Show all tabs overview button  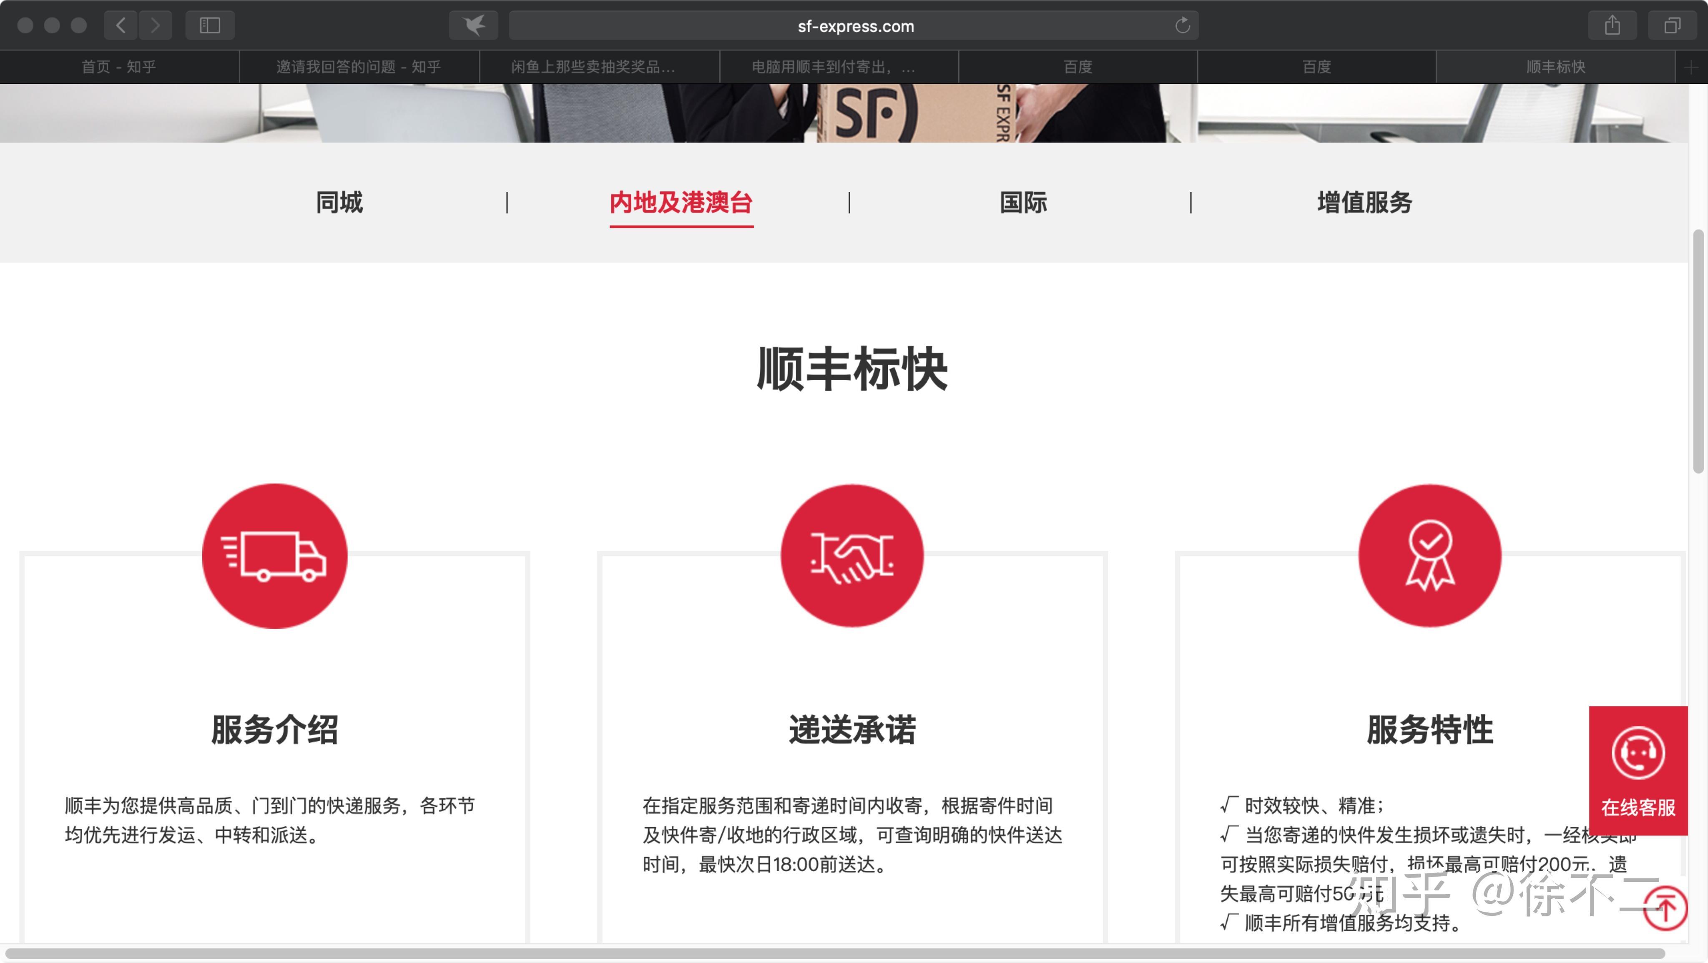(1672, 26)
